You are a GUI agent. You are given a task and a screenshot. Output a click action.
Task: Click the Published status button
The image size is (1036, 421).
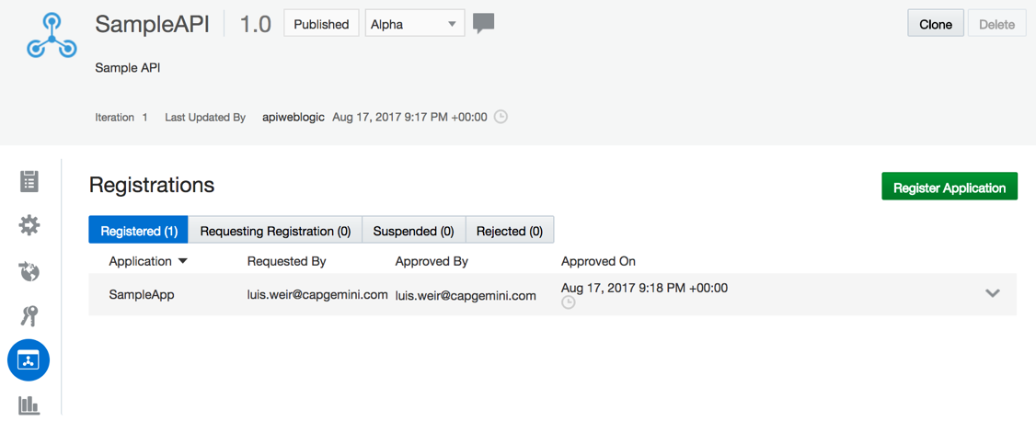tap(321, 25)
